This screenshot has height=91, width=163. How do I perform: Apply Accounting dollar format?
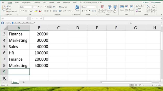(83, 11)
